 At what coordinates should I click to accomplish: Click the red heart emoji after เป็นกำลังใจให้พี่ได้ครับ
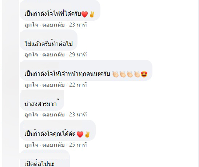click(84, 14)
